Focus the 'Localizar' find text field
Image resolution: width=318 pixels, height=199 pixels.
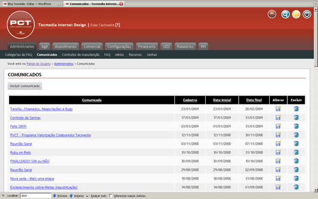pyautogui.click(x=36, y=196)
